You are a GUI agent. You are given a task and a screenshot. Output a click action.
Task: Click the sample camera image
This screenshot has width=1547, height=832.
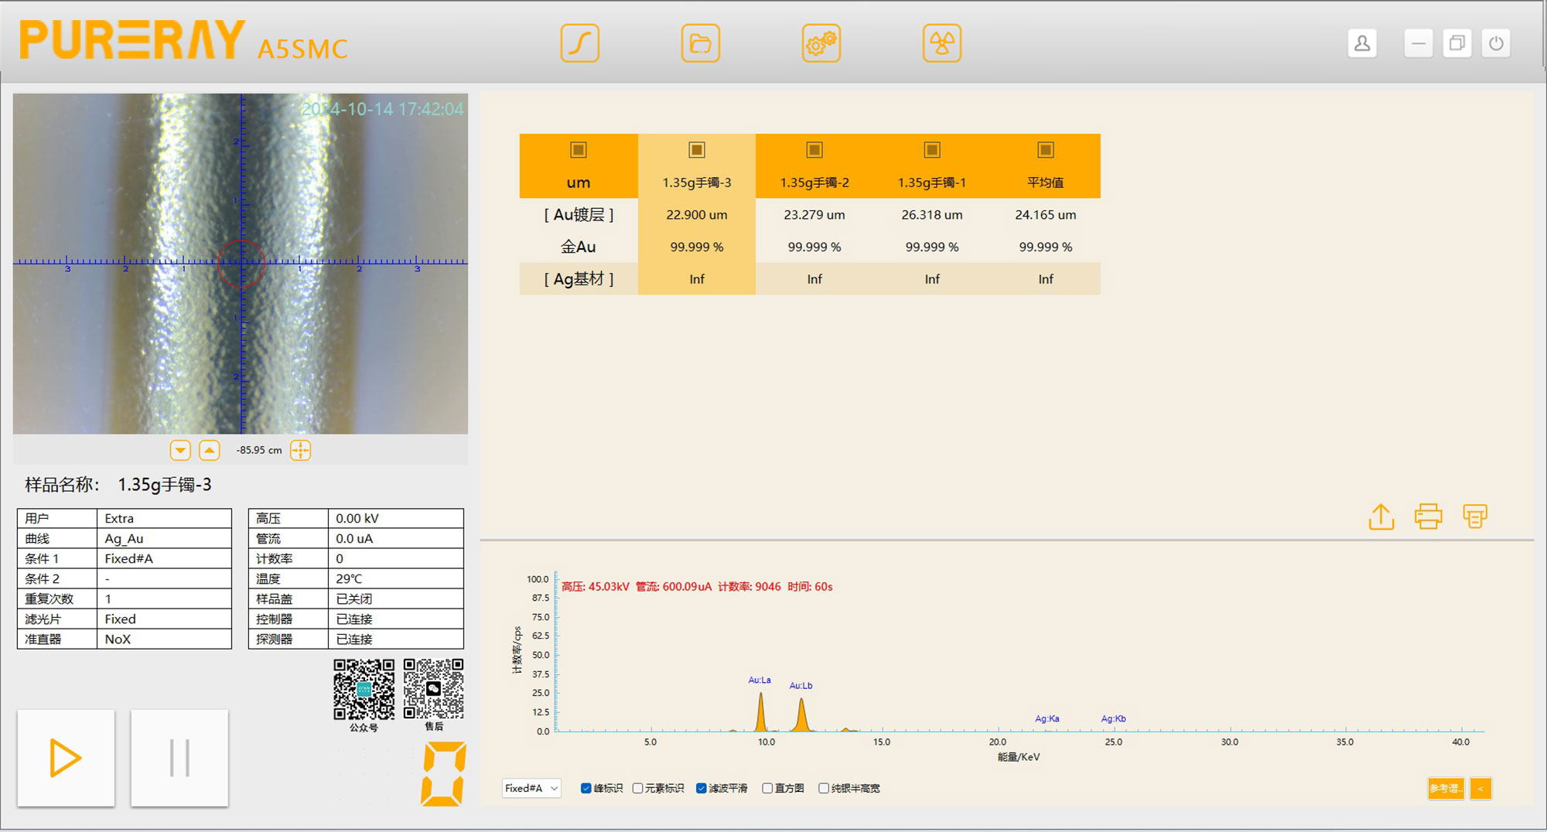tap(241, 264)
